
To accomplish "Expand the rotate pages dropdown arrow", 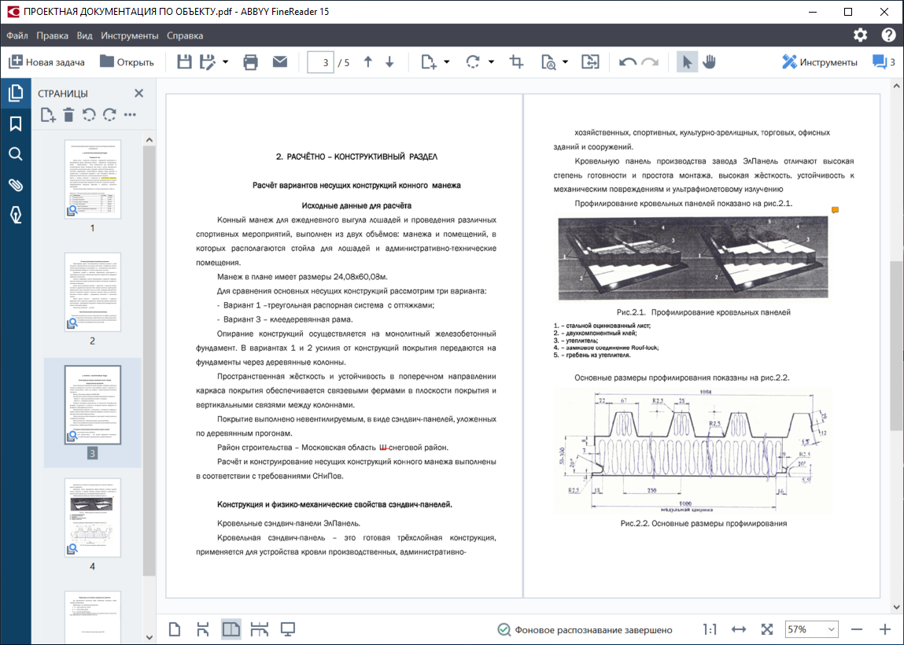I will [x=491, y=62].
